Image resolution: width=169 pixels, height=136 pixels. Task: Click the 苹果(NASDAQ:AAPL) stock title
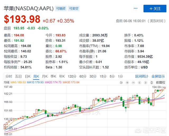point(29,8)
